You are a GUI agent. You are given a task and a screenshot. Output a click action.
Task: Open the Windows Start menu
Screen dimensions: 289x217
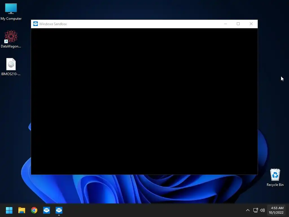click(x=9, y=210)
